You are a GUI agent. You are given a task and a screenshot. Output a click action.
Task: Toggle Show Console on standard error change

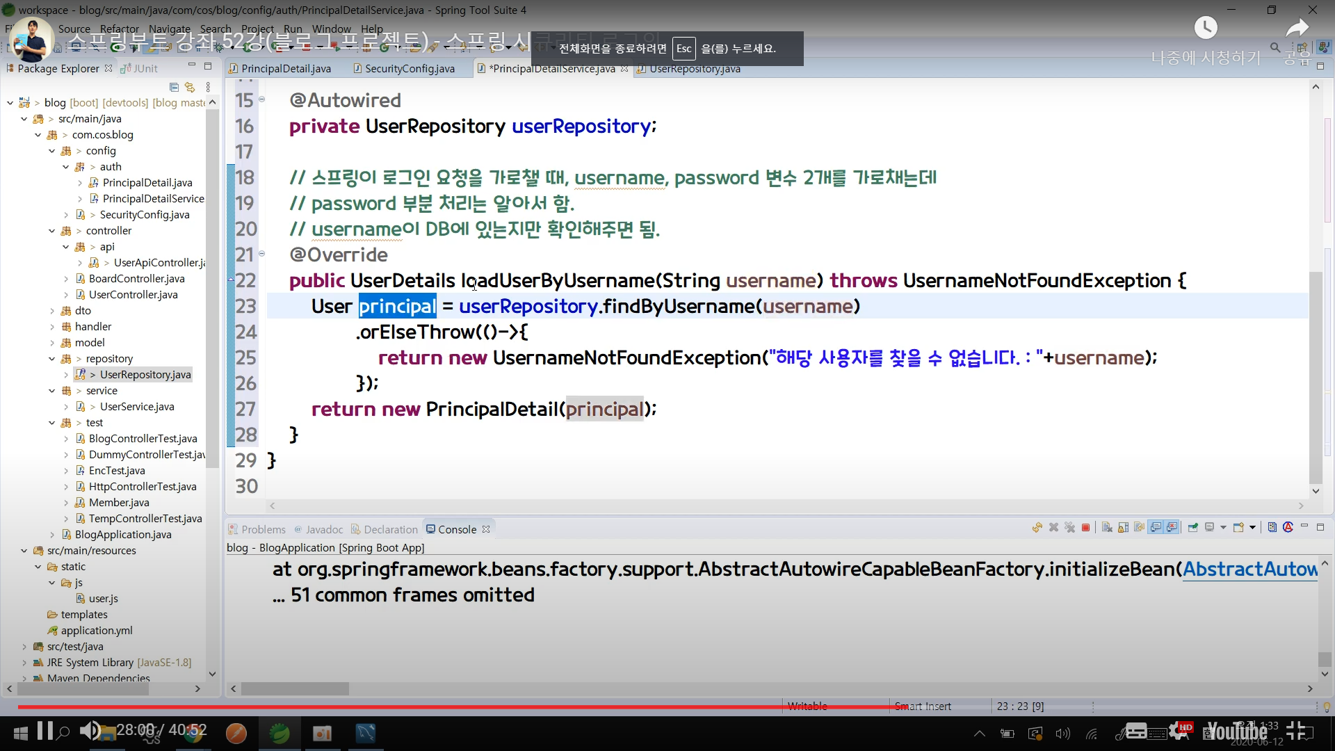click(x=1172, y=528)
